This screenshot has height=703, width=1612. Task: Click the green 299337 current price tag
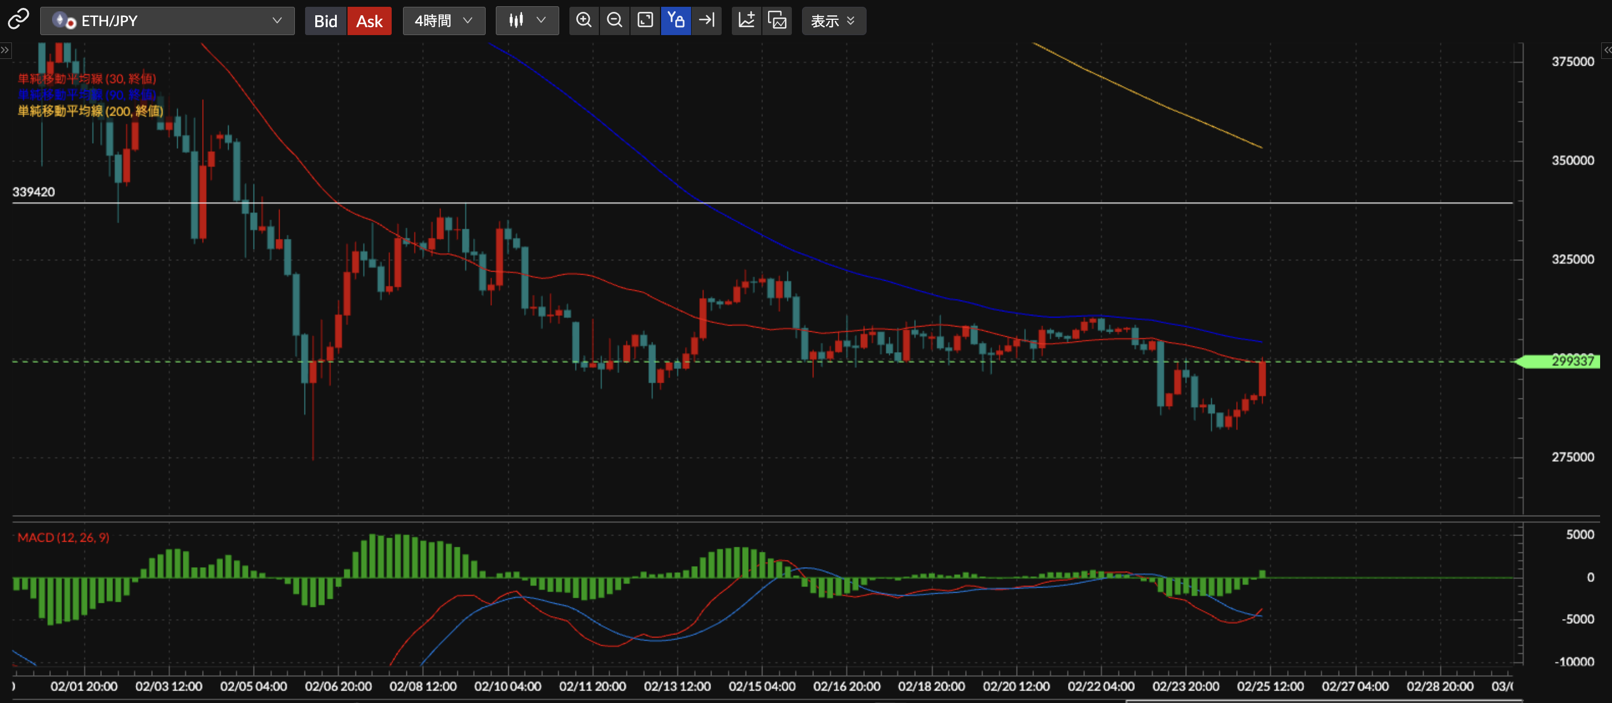1563,361
